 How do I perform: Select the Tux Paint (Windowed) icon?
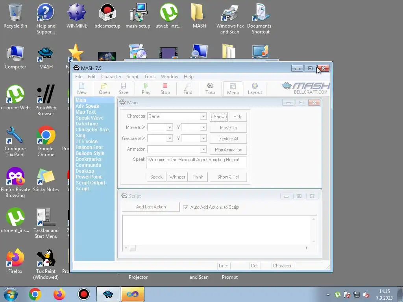point(46,264)
